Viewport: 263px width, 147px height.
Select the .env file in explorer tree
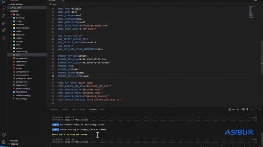click(27, 55)
